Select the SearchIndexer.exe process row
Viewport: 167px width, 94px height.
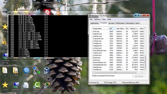pyautogui.click(x=118, y=62)
